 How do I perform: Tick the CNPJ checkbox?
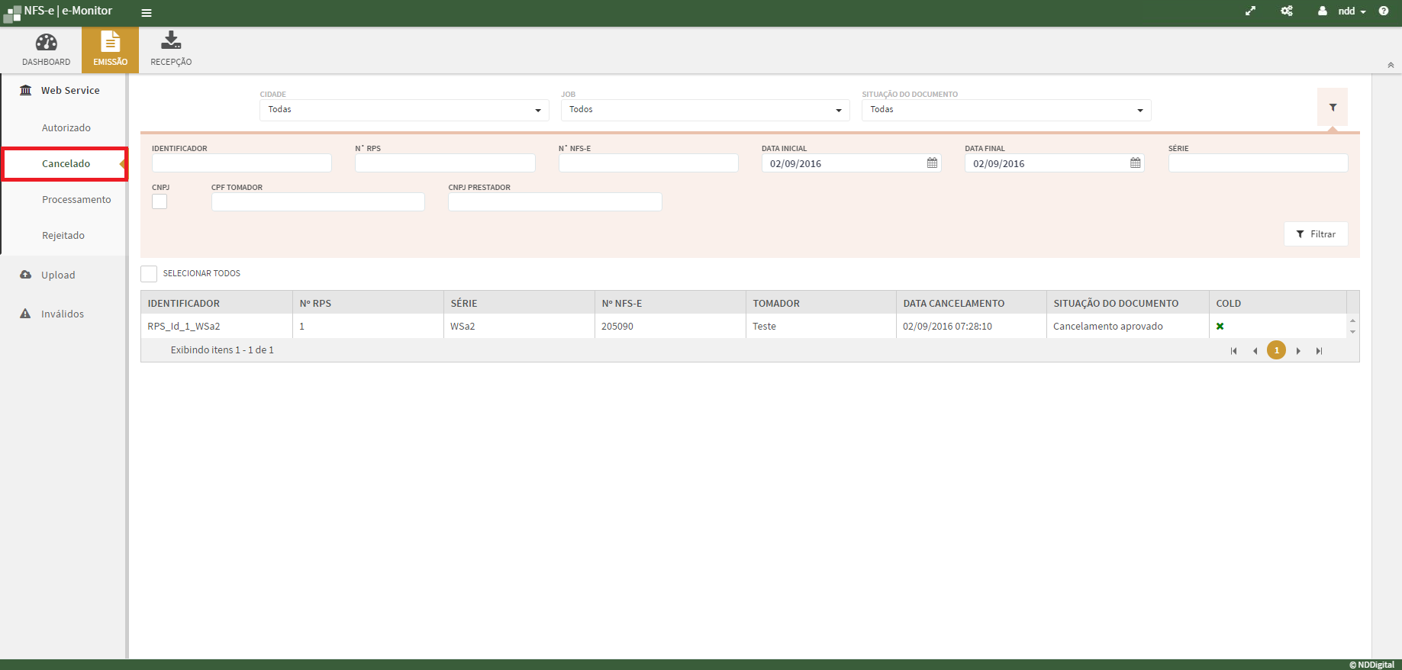coord(160,201)
